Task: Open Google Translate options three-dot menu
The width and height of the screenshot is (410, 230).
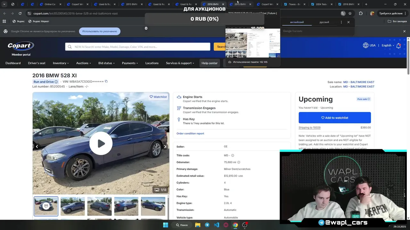Action: pos(341,22)
